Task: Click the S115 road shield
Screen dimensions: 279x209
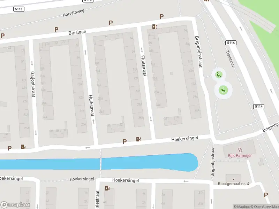Action: [x=19, y=9]
